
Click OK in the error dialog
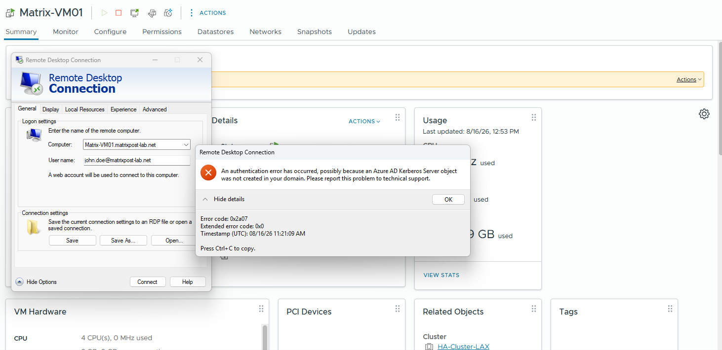[x=448, y=200]
